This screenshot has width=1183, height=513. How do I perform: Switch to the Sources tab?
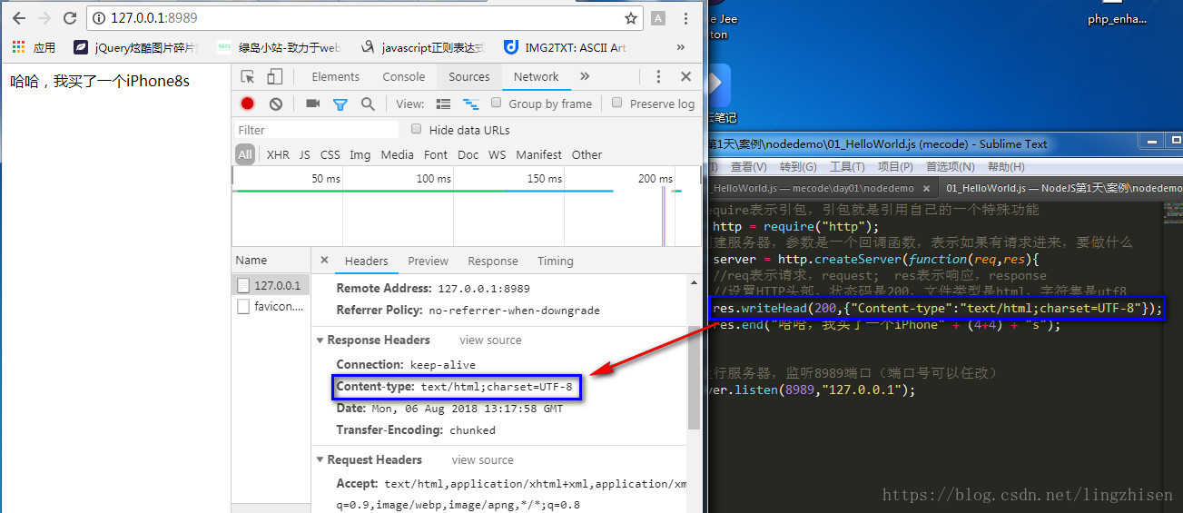[469, 77]
